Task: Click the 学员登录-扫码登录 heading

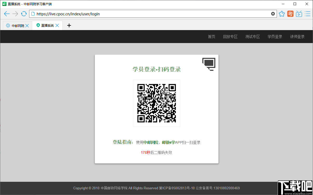Action: point(157,69)
